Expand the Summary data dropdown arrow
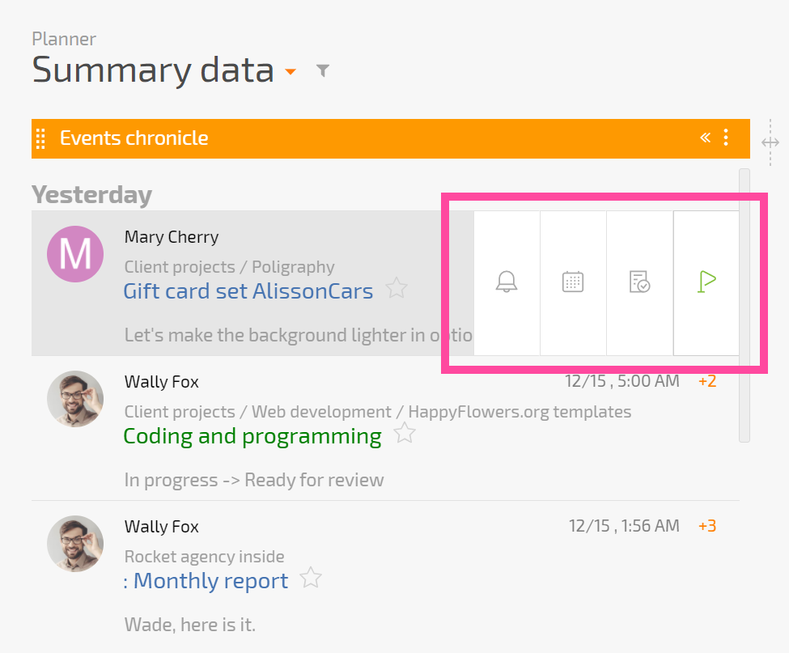This screenshot has height=653, width=789. [x=291, y=71]
